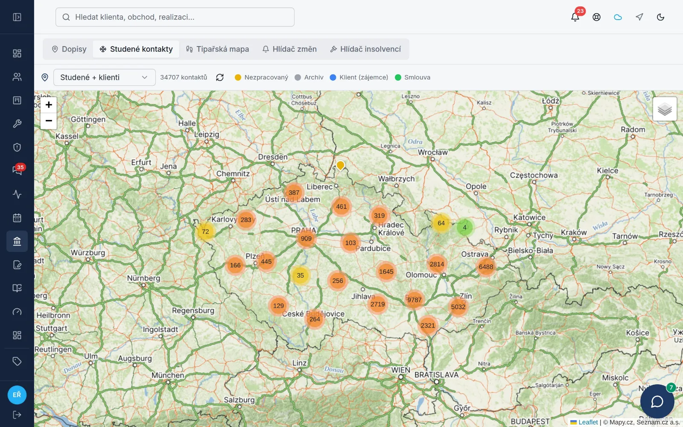Open the Hlídač insolvencí tab
This screenshot has width=683, height=427.
point(366,49)
